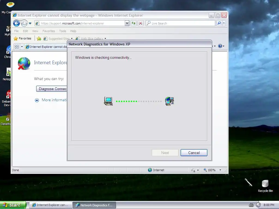Open the tab list dropdown arrow
279x209 pixels.
pyautogui.click(x=22, y=47)
